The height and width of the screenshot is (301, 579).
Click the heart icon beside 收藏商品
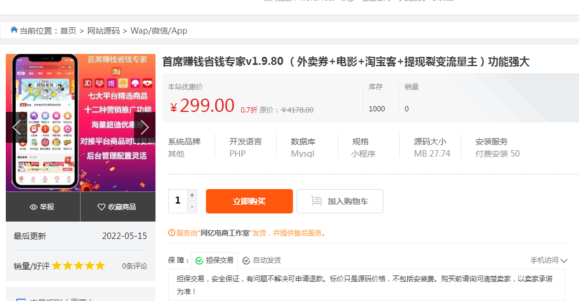tap(102, 207)
